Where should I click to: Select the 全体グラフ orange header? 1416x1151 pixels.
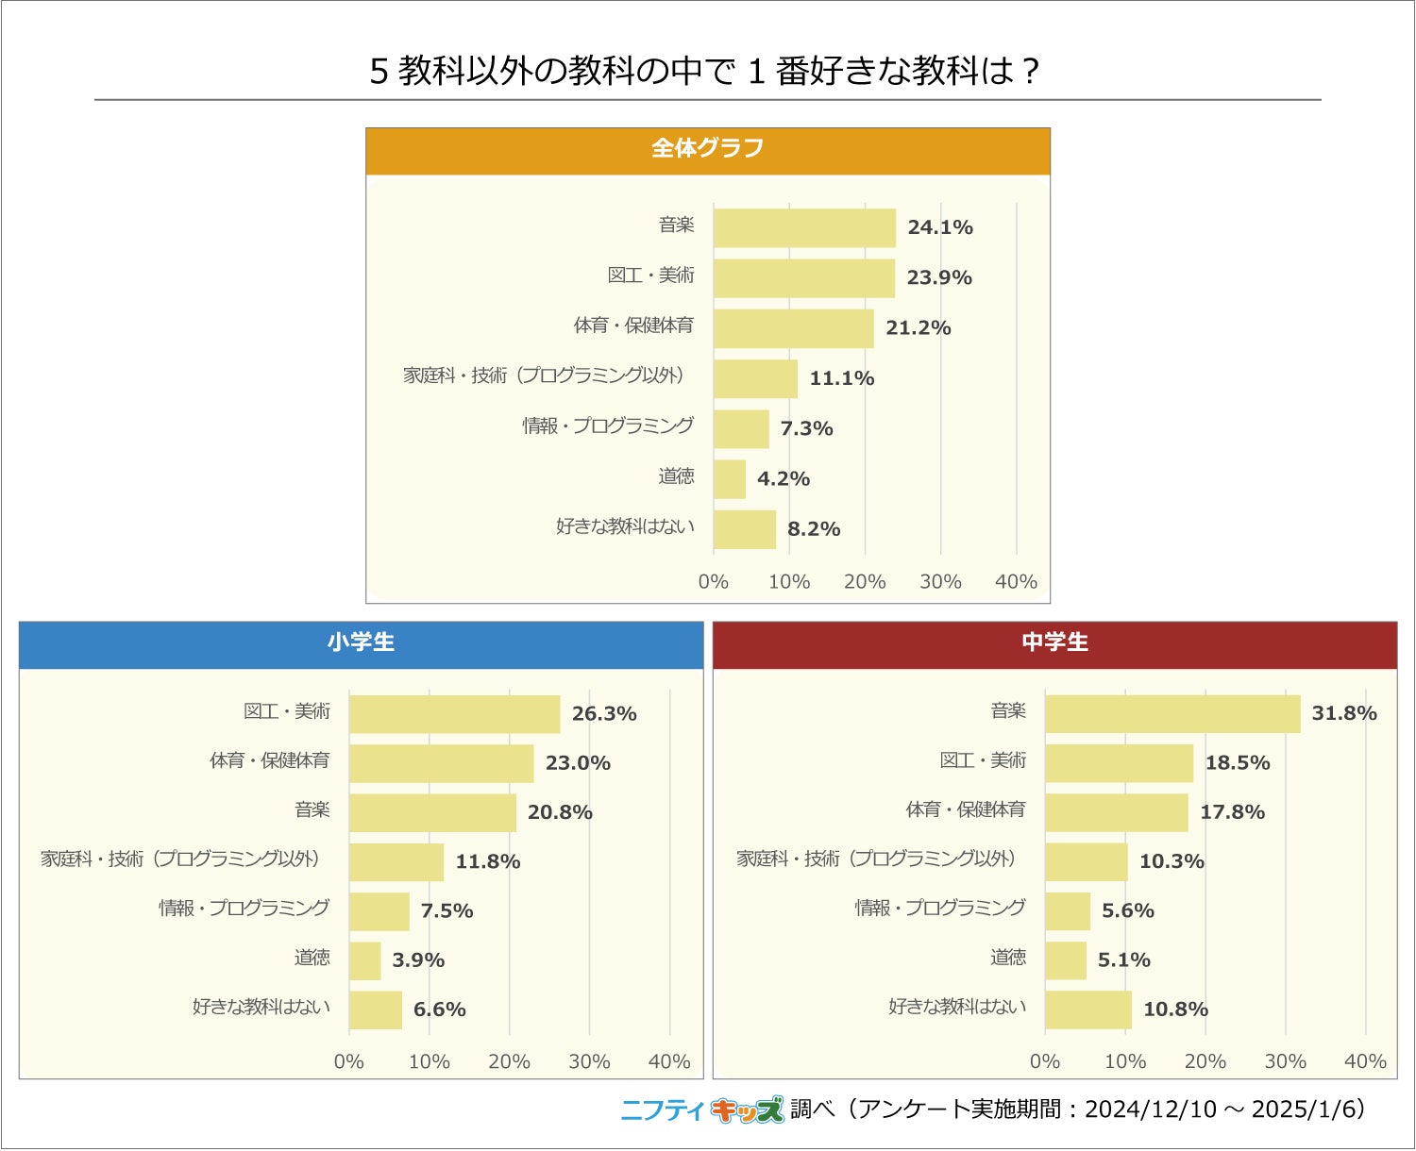click(x=707, y=150)
